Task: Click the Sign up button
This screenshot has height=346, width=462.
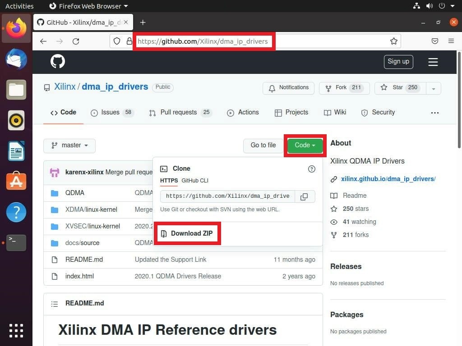Action: (x=398, y=62)
